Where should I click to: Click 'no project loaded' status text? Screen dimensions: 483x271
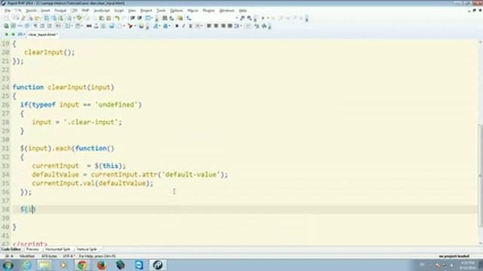pos(454,256)
